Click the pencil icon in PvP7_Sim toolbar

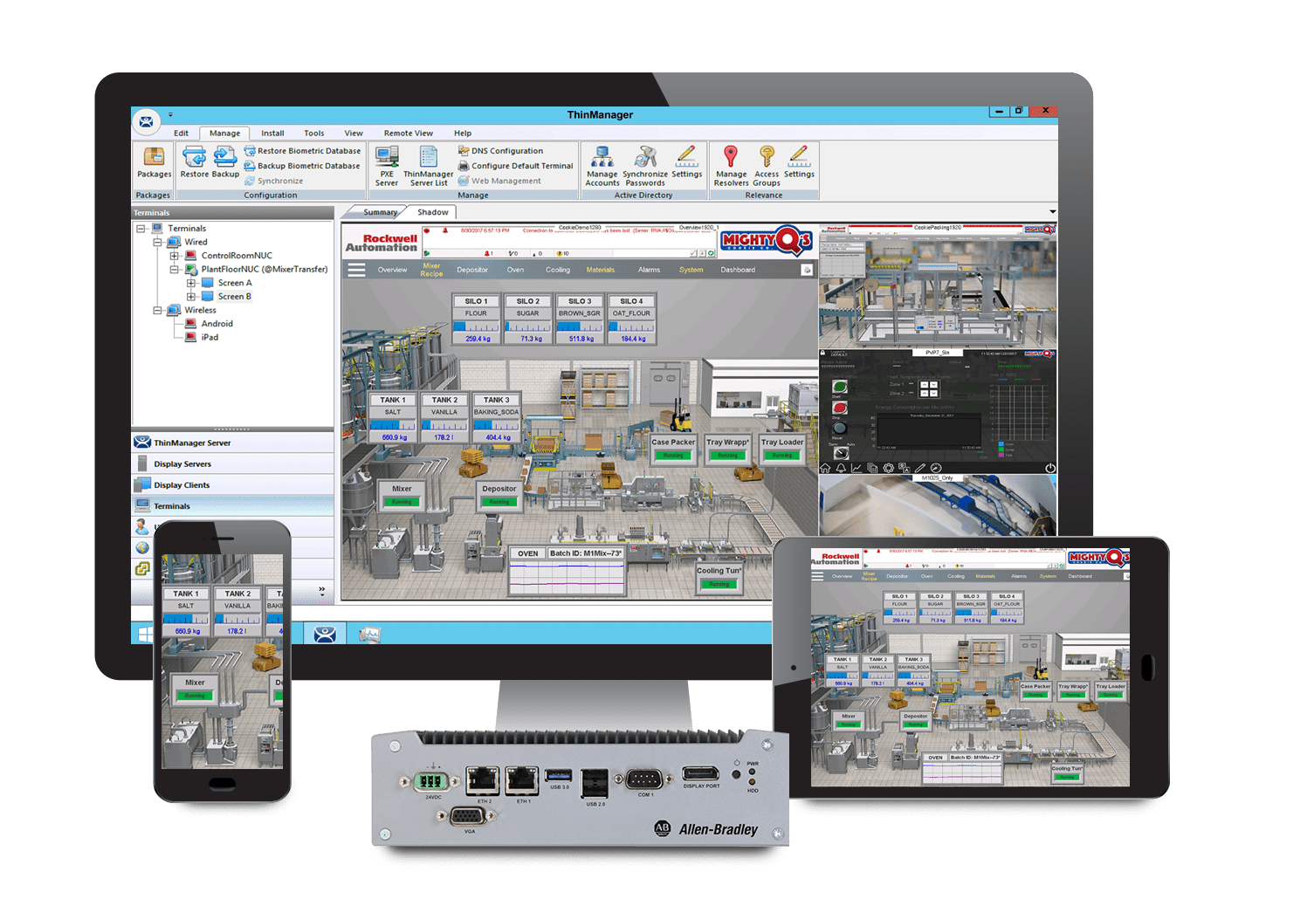(920, 469)
